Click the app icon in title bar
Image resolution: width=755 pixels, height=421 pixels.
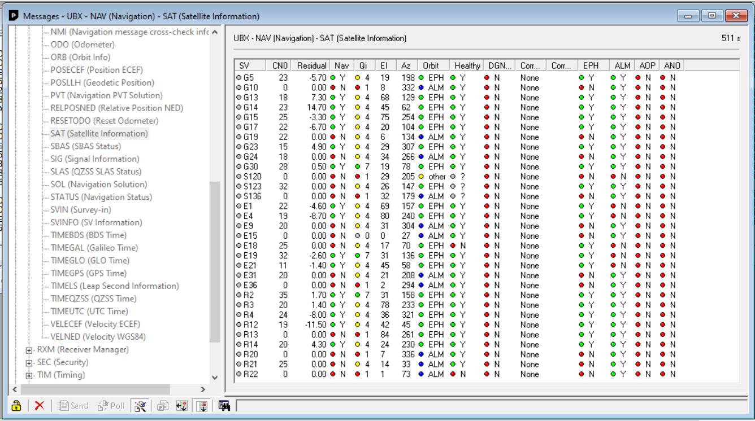[x=14, y=16]
